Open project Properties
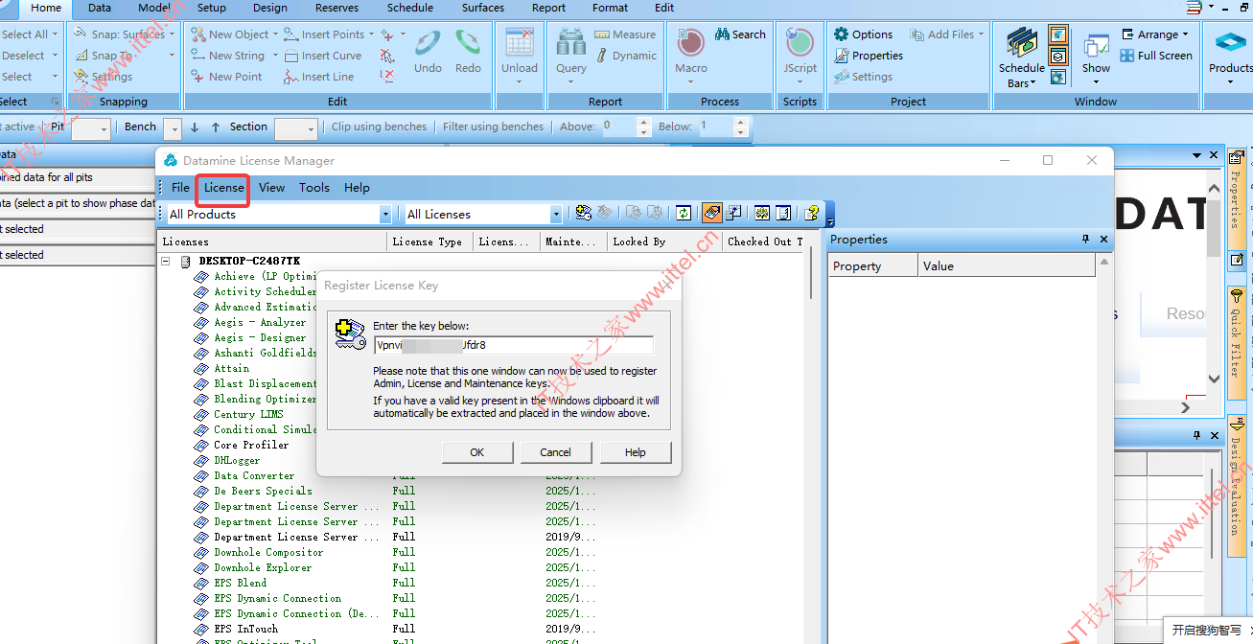This screenshot has height=644, width=1253. click(869, 56)
